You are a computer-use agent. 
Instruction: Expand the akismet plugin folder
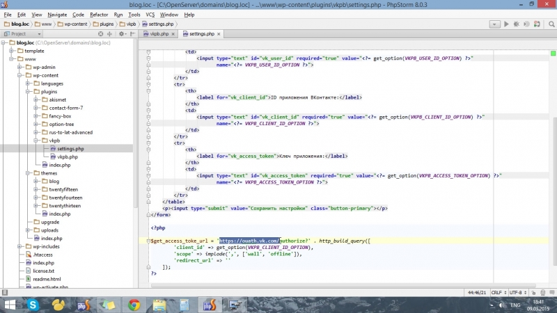click(x=36, y=99)
